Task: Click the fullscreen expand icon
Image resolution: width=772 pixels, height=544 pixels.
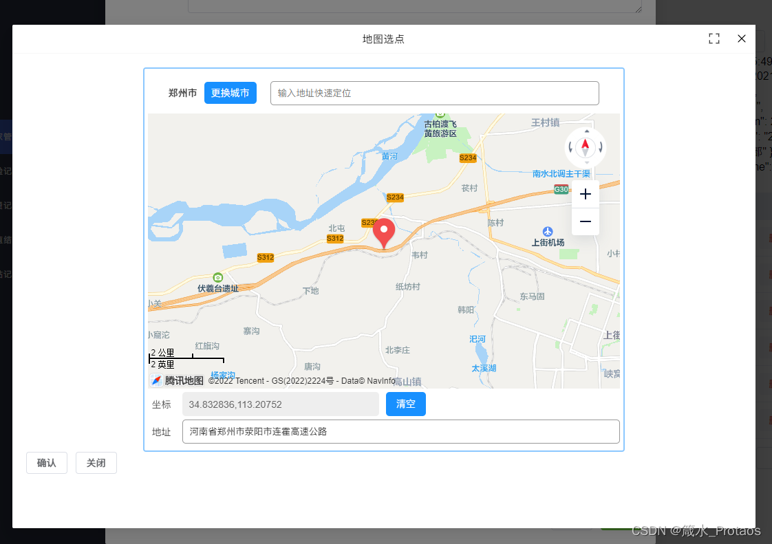Action: 714,39
